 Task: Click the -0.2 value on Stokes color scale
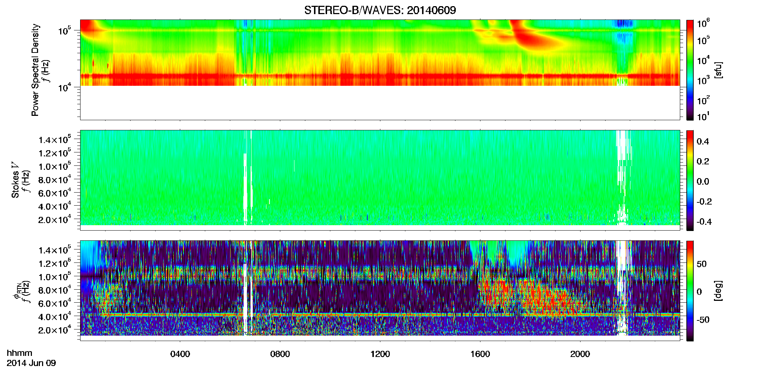click(x=704, y=202)
